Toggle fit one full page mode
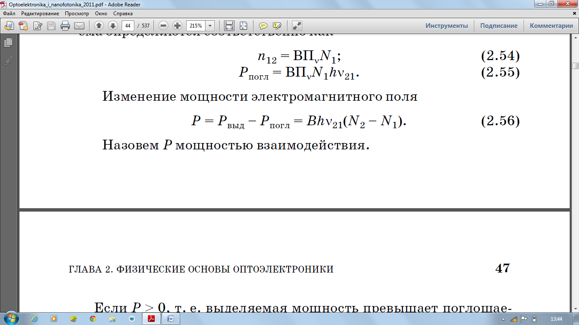 (x=243, y=26)
